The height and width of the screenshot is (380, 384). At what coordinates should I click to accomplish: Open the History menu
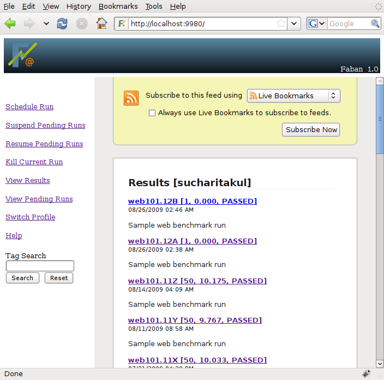(79, 6)
